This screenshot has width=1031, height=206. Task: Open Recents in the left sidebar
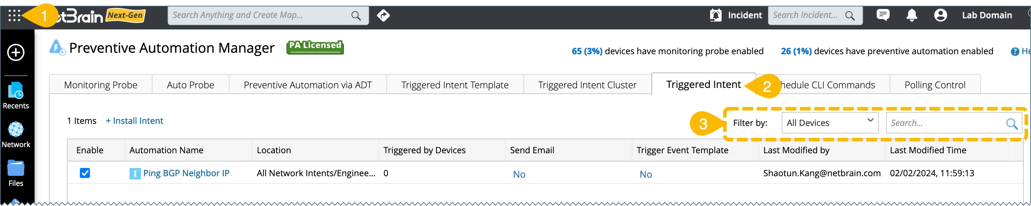16,95
